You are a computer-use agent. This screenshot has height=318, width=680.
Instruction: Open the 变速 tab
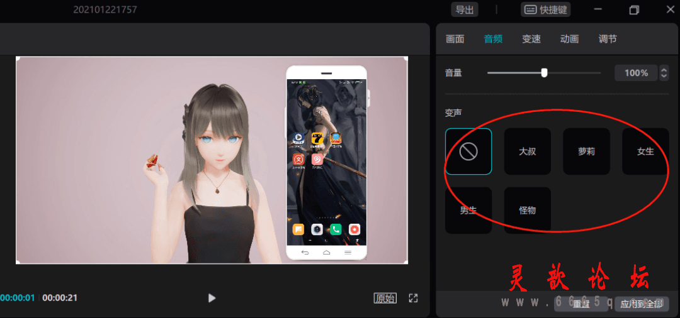coord(531,39)
